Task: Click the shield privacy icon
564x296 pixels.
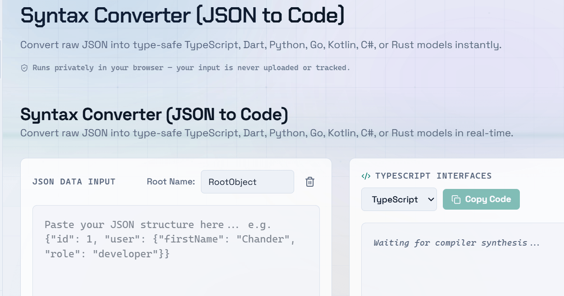Action: pyautogui.click(x=24, y=68)
